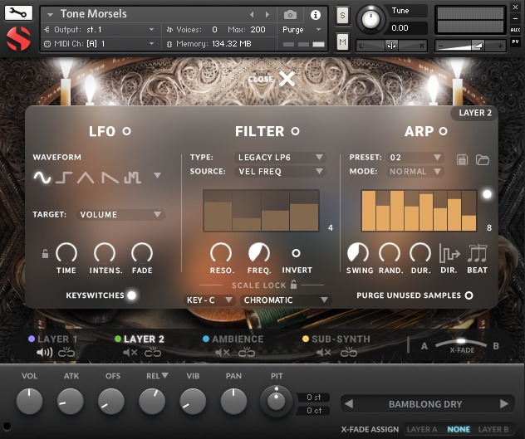525x439 pixels.
Task: Open arp preset folder icon
Action: coord(483,159)
